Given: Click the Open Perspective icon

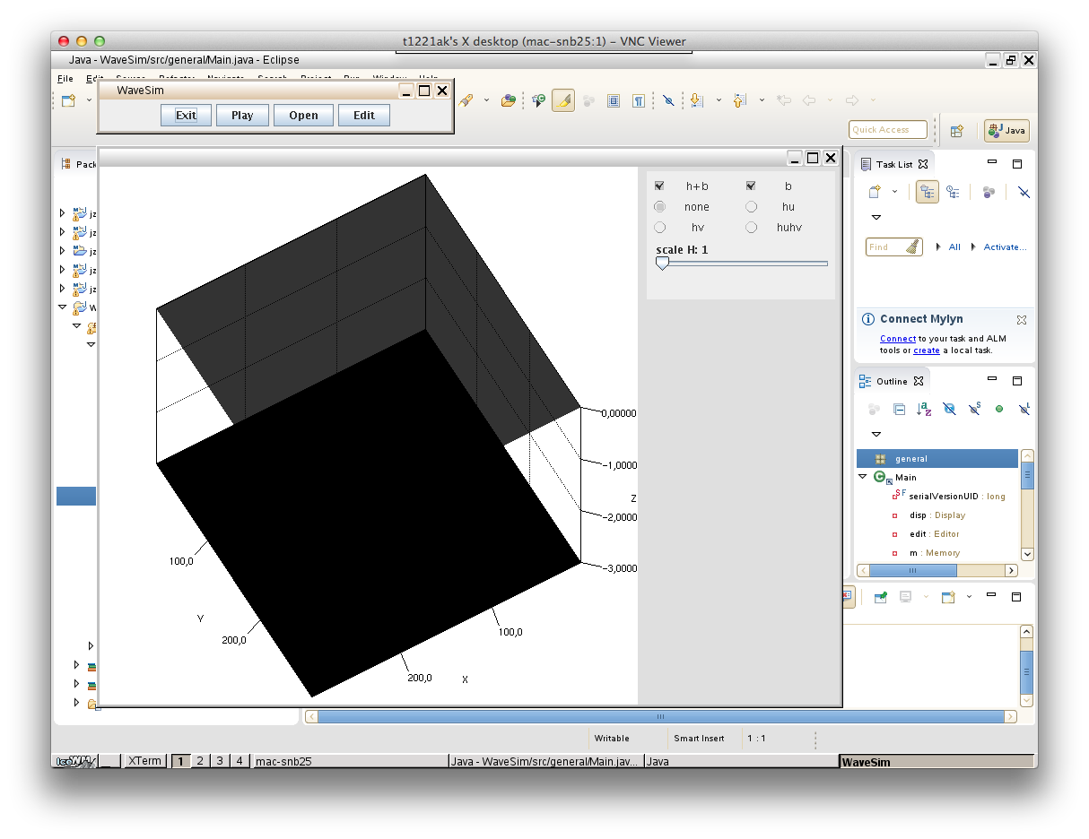Looking at the screenshot, I should (956, 130).
